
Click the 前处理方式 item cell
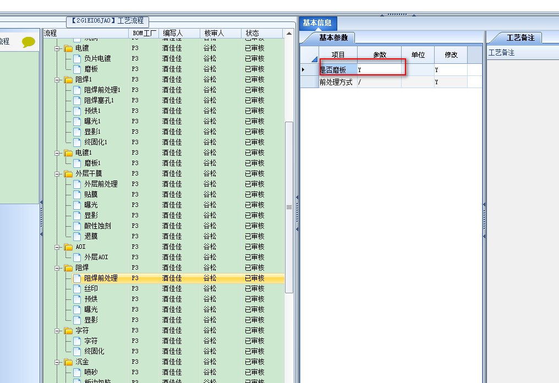point(338,82)
